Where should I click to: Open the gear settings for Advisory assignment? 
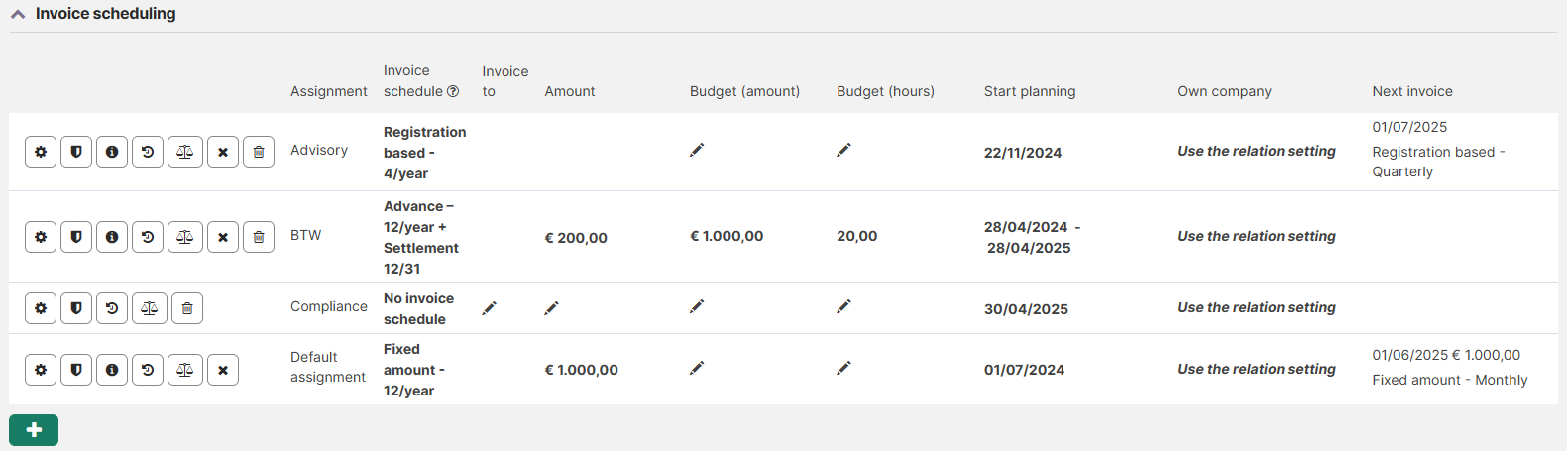[41, 152]
